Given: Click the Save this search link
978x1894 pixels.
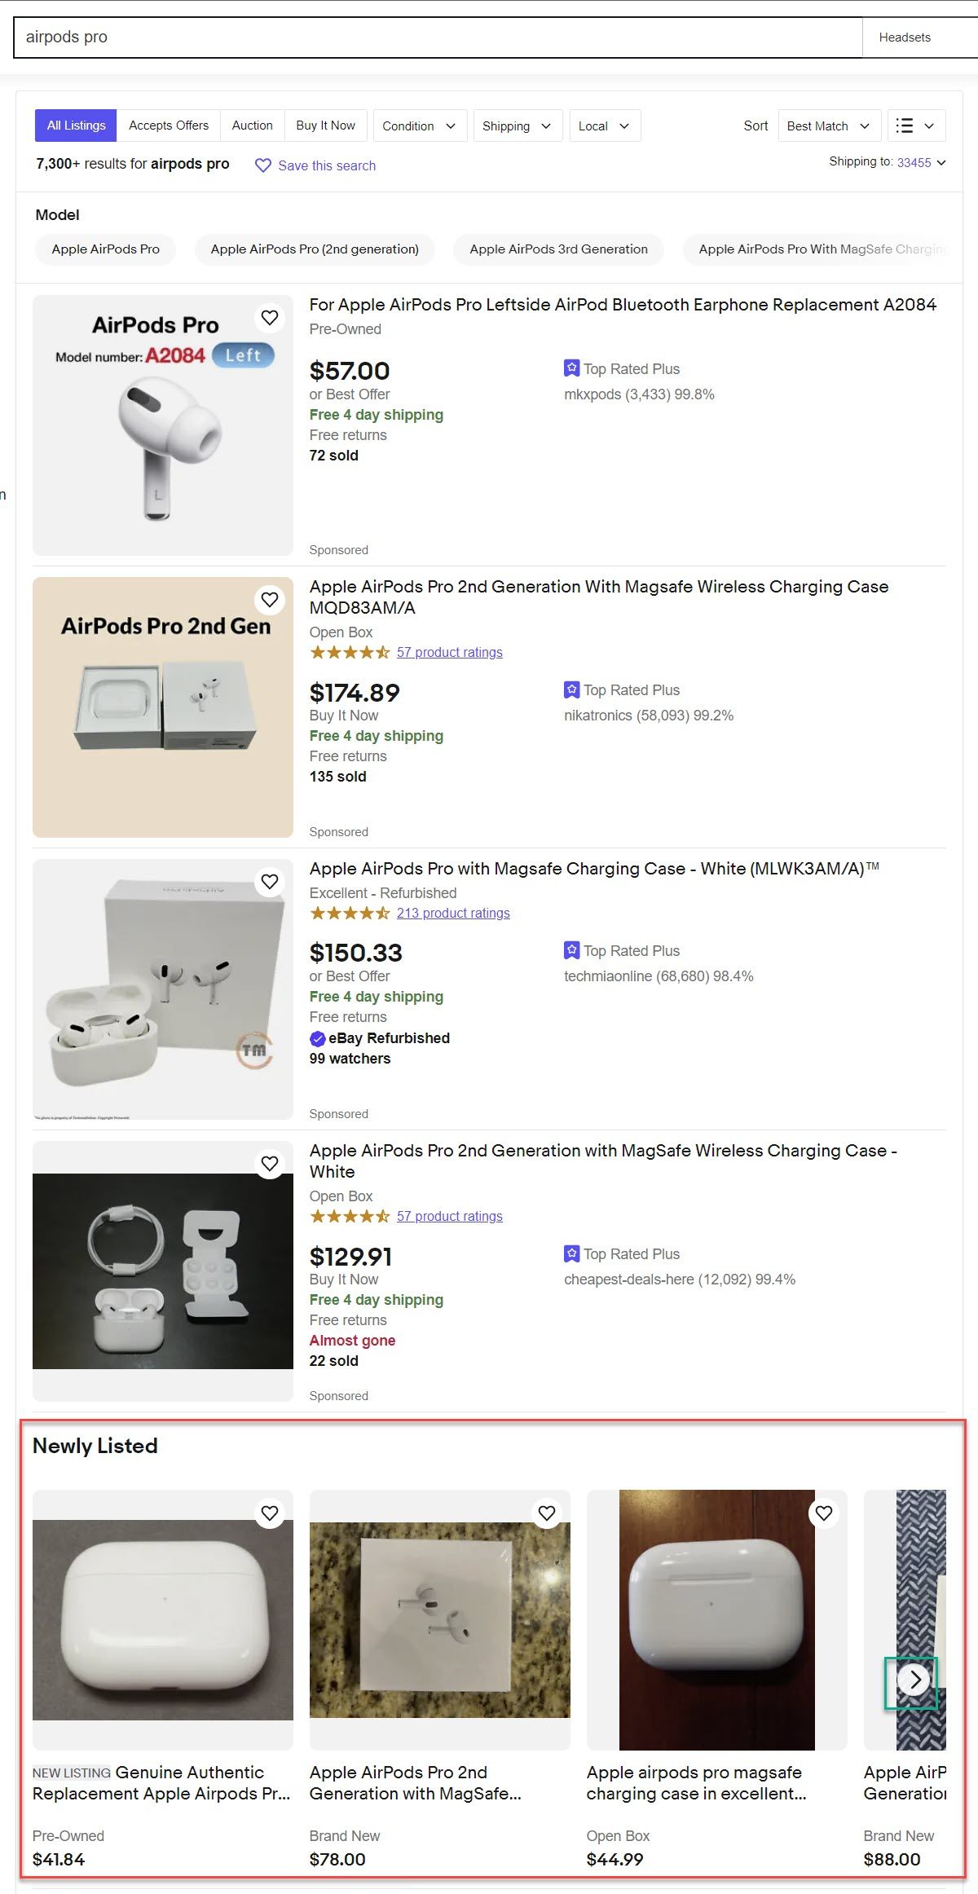Looking at the screenshot, I should pyautogui.click(x=327, y=165).
